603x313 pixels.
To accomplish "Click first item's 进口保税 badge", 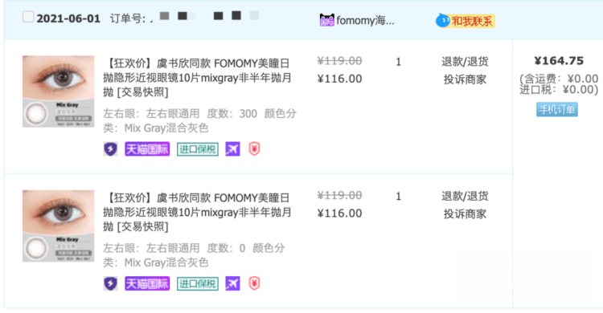I will tap(198, 149).
